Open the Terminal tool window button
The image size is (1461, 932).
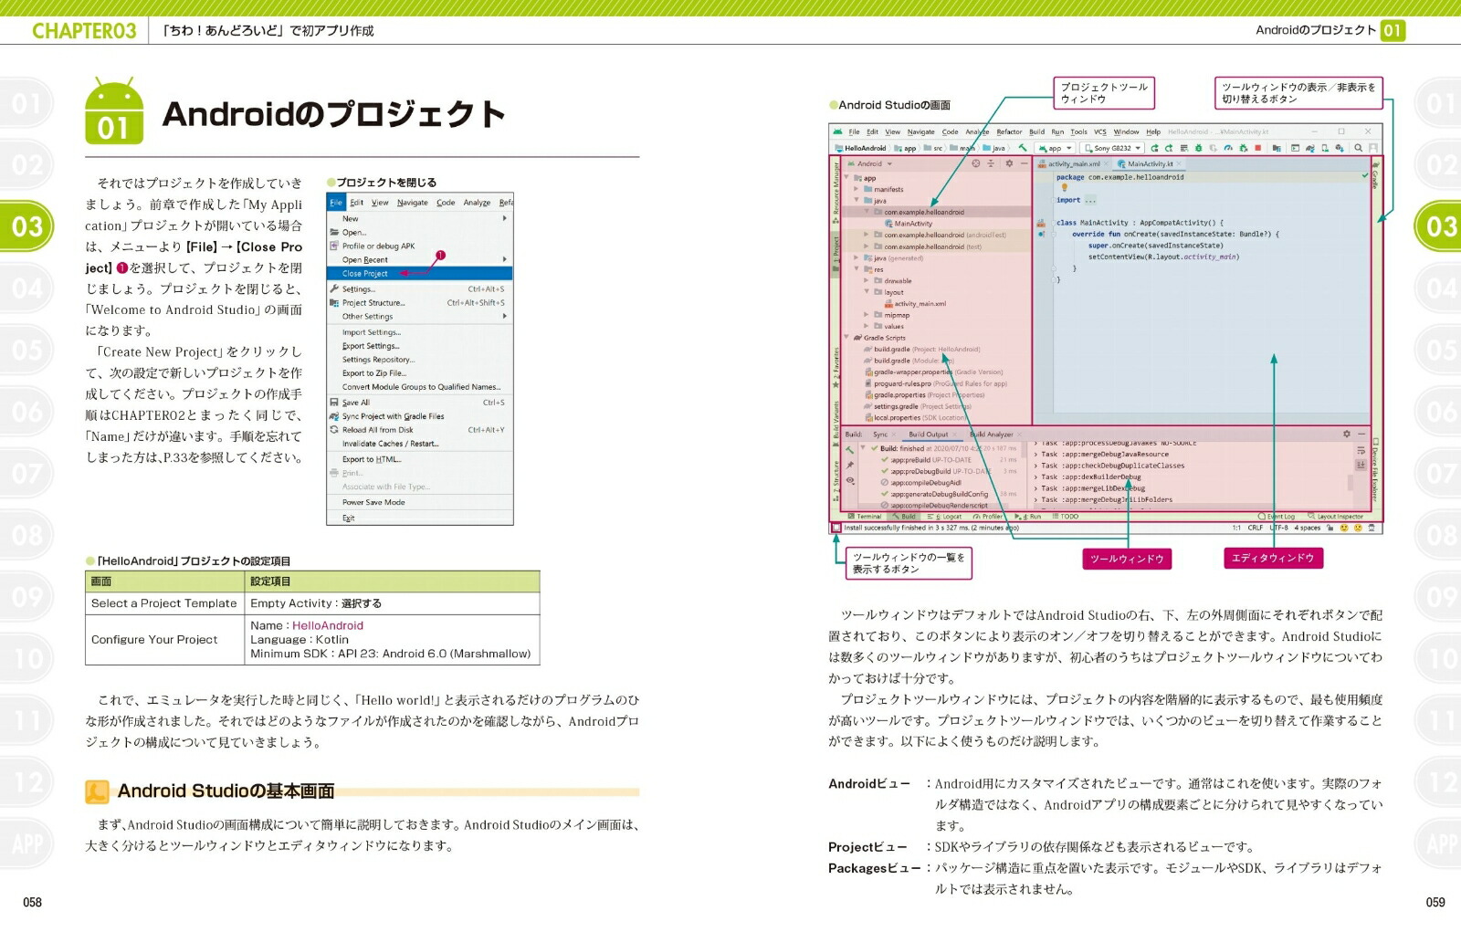coord(865,517)
